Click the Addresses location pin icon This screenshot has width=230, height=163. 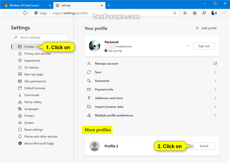click(x=89, y=98)
